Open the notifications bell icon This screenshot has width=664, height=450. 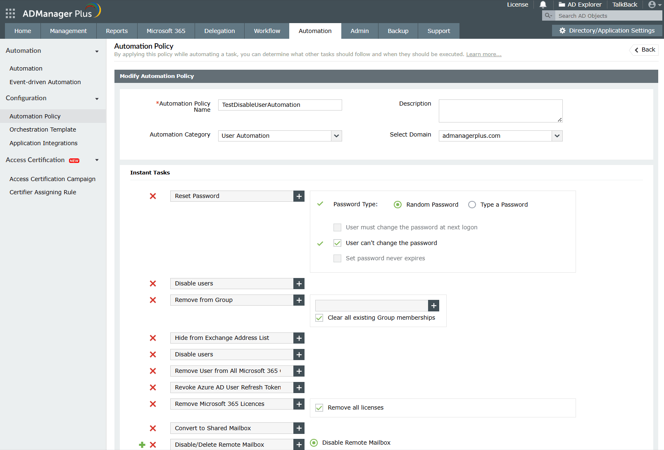543,5
